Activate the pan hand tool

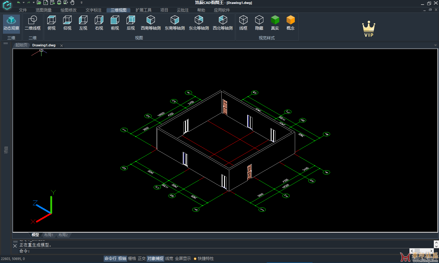coord(72,2)
